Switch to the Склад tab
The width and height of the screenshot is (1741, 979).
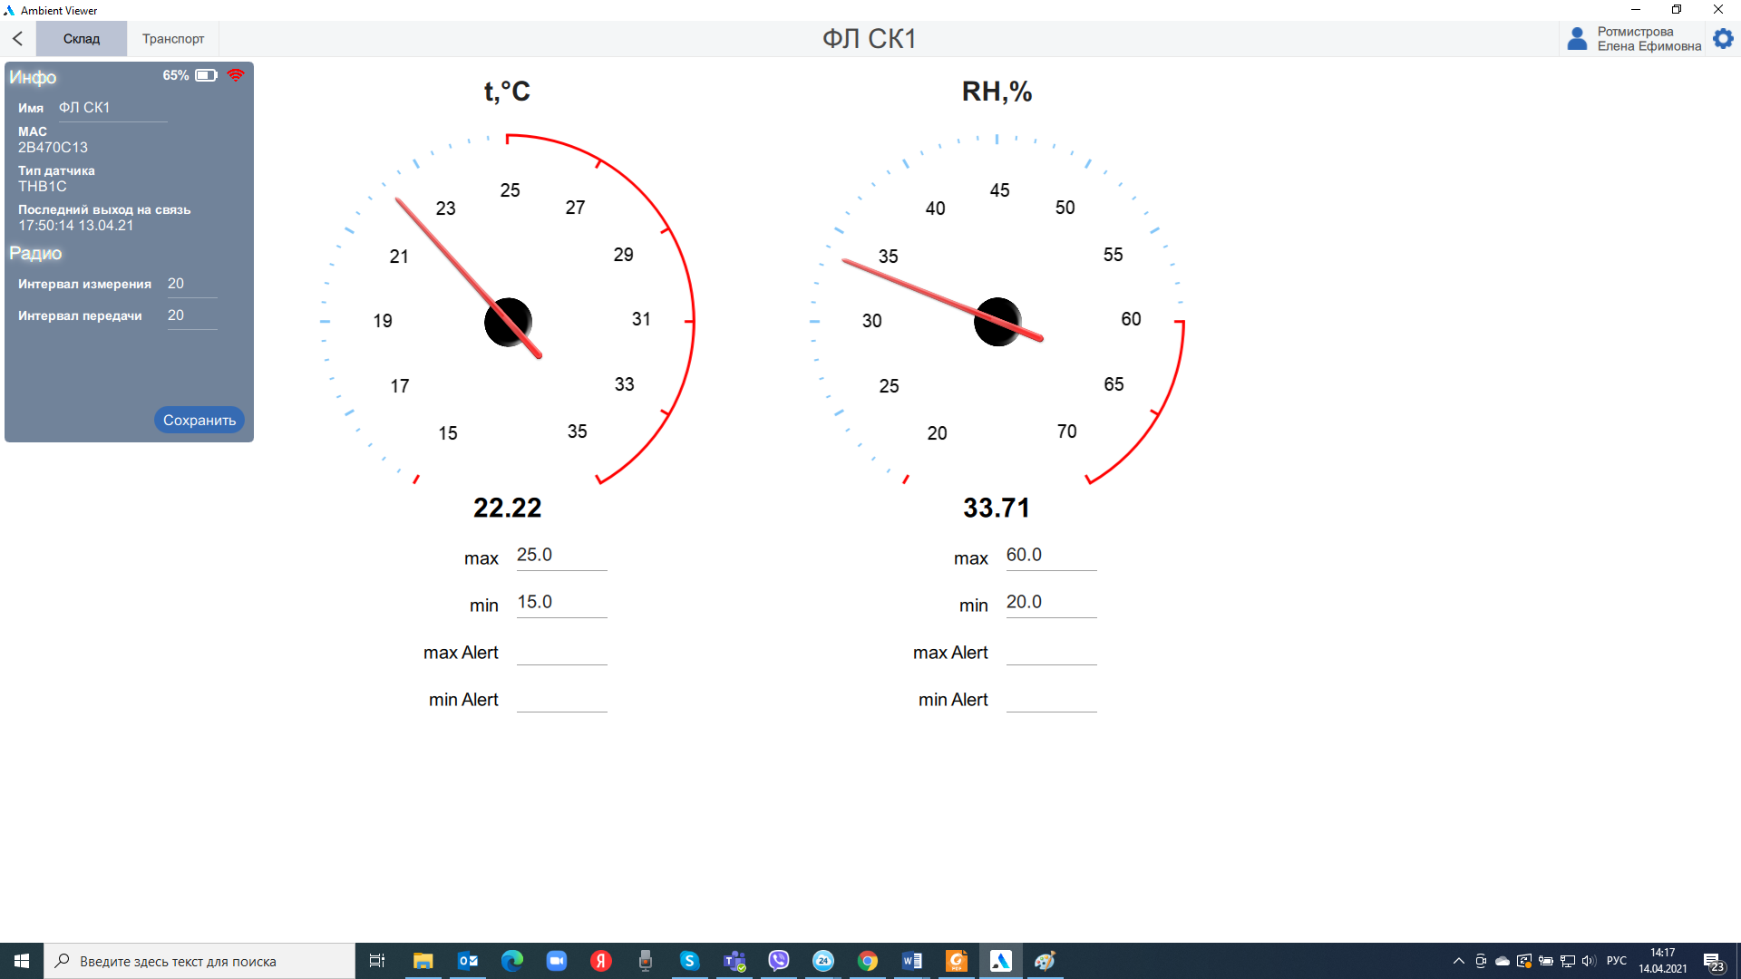click(x=82, y=39)
